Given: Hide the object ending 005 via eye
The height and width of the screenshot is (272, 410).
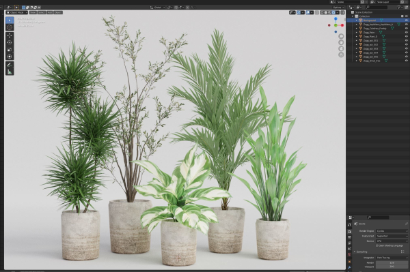Looking at the screenshot, I should pyautogui.click(x=407, y=57).
